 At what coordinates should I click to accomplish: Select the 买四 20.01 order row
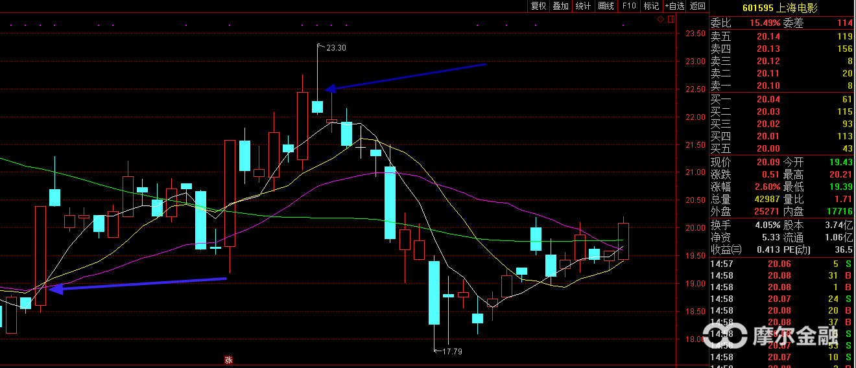click(783, 136)
